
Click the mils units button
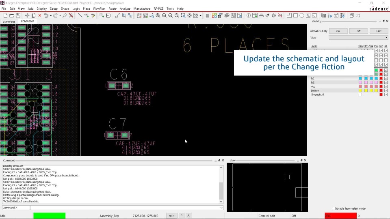(x=171, y=216)
